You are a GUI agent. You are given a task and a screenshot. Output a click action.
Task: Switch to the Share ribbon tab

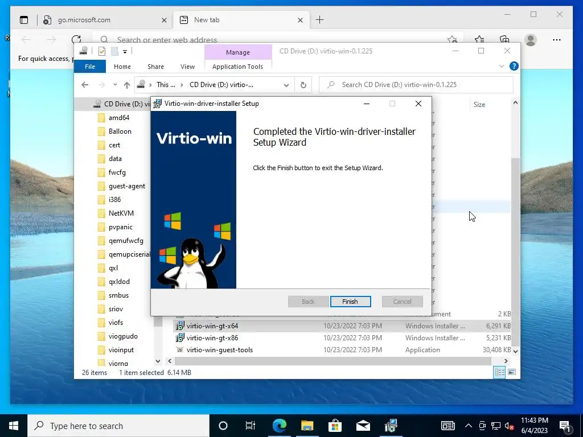(155, 67)
